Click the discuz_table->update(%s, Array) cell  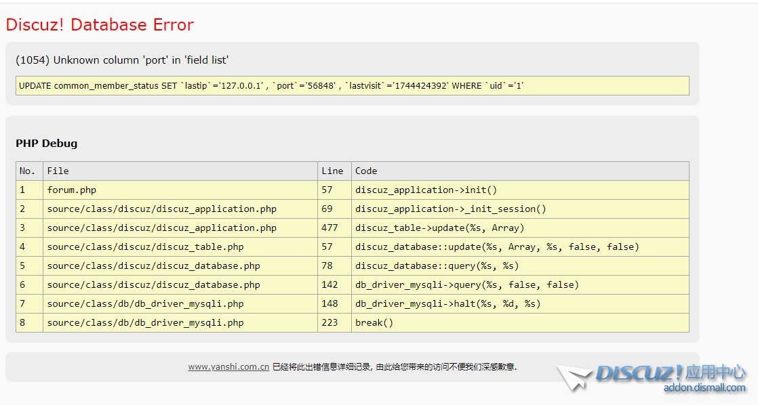point(439,228)
